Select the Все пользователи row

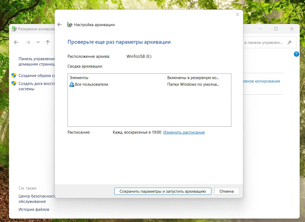[x=91, y=84]
